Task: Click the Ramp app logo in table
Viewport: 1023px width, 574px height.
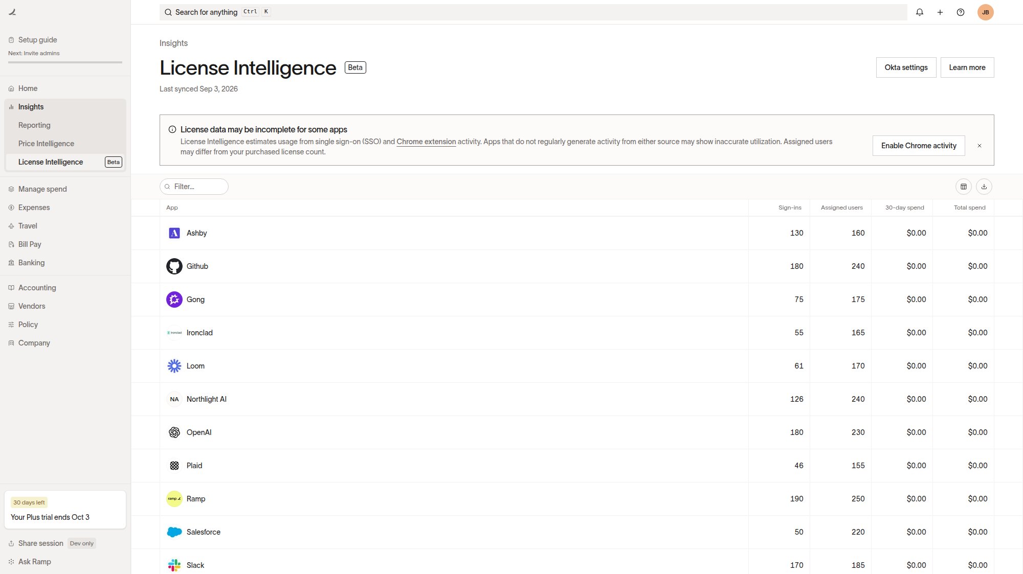Action: 174,499
